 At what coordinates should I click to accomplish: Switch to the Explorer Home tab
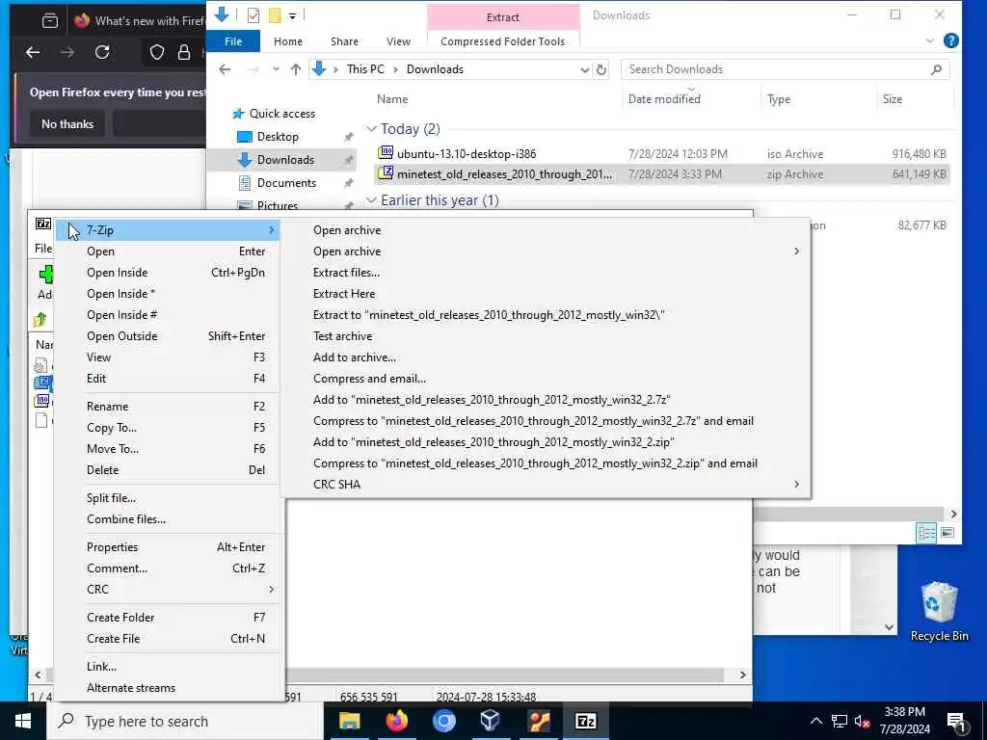287,40
